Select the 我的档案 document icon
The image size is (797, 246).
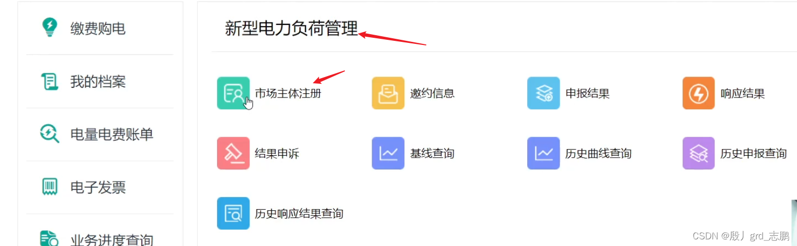(x=50, y=82)
